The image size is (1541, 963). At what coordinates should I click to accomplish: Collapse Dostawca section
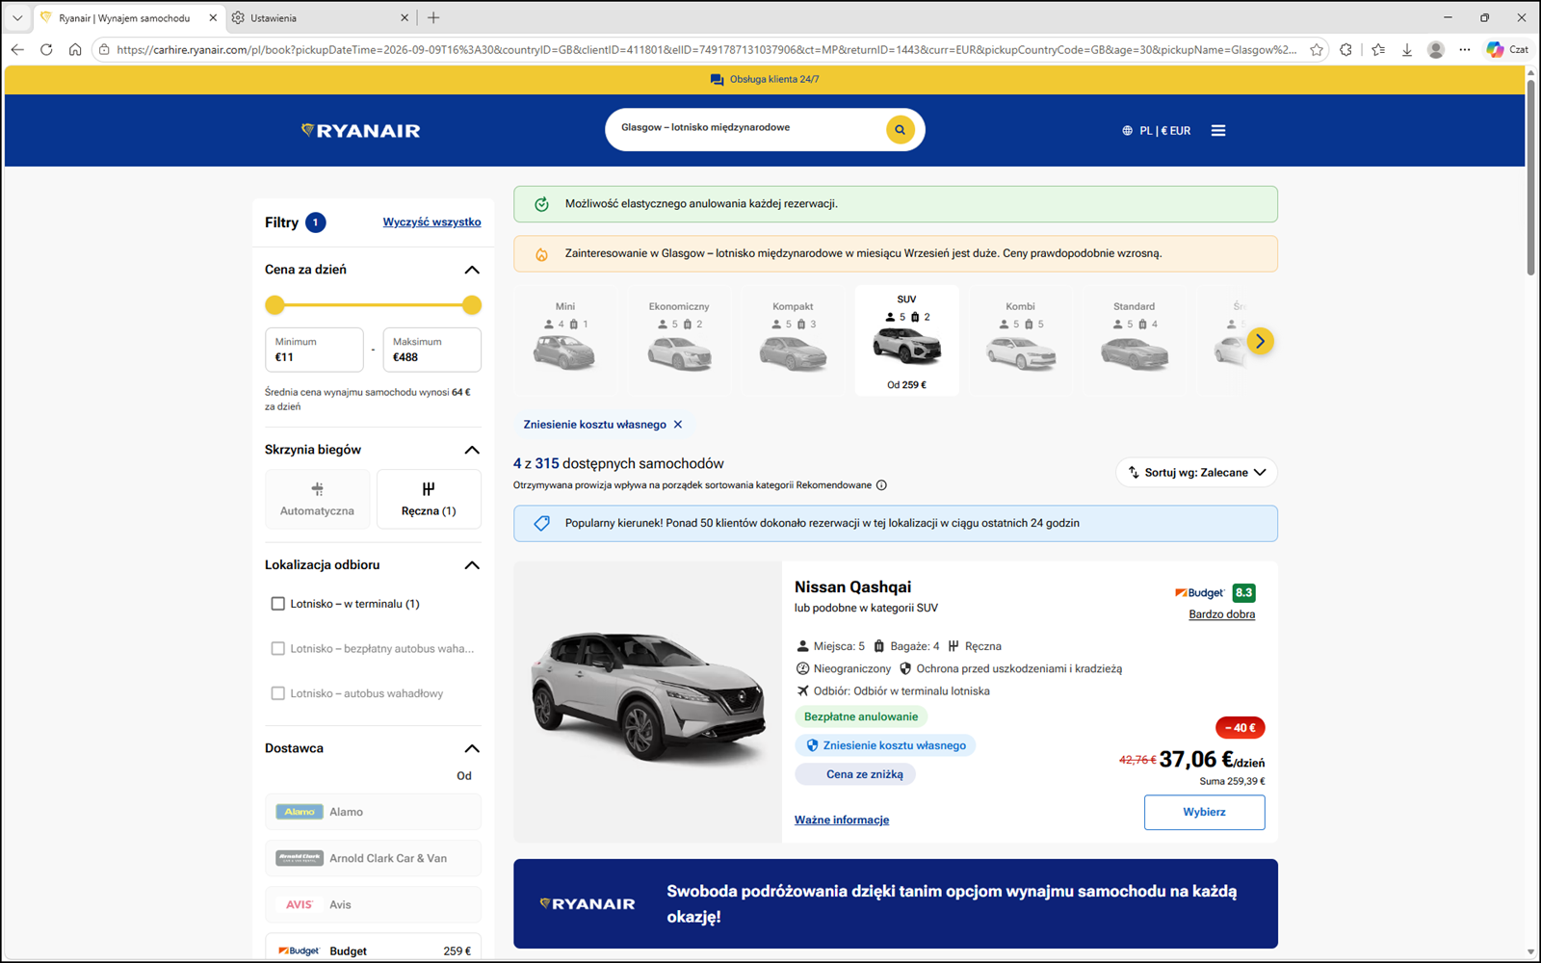(x=472, y=748)
